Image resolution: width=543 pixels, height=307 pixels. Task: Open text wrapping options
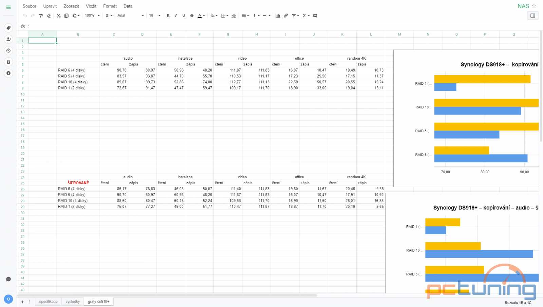tap(267, 16)
